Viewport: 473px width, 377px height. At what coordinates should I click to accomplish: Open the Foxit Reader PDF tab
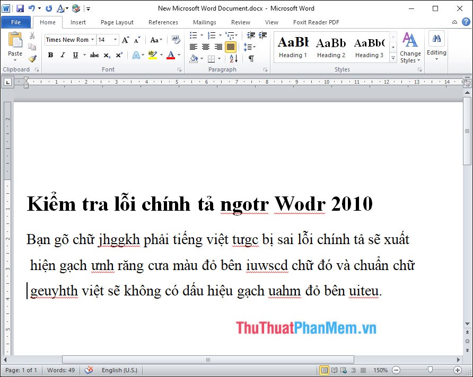click(316, 22)
